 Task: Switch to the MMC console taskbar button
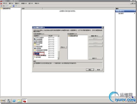[x=24, y=101]
